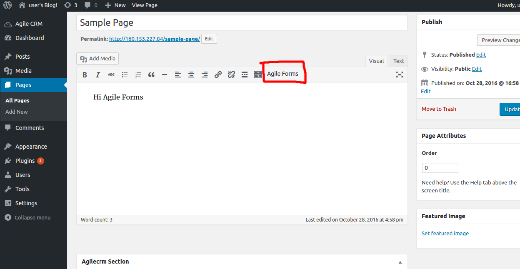The width and height of the screenshot is (520, 269).
Task: Click Move to Trash link
Action: click(439, 109)
